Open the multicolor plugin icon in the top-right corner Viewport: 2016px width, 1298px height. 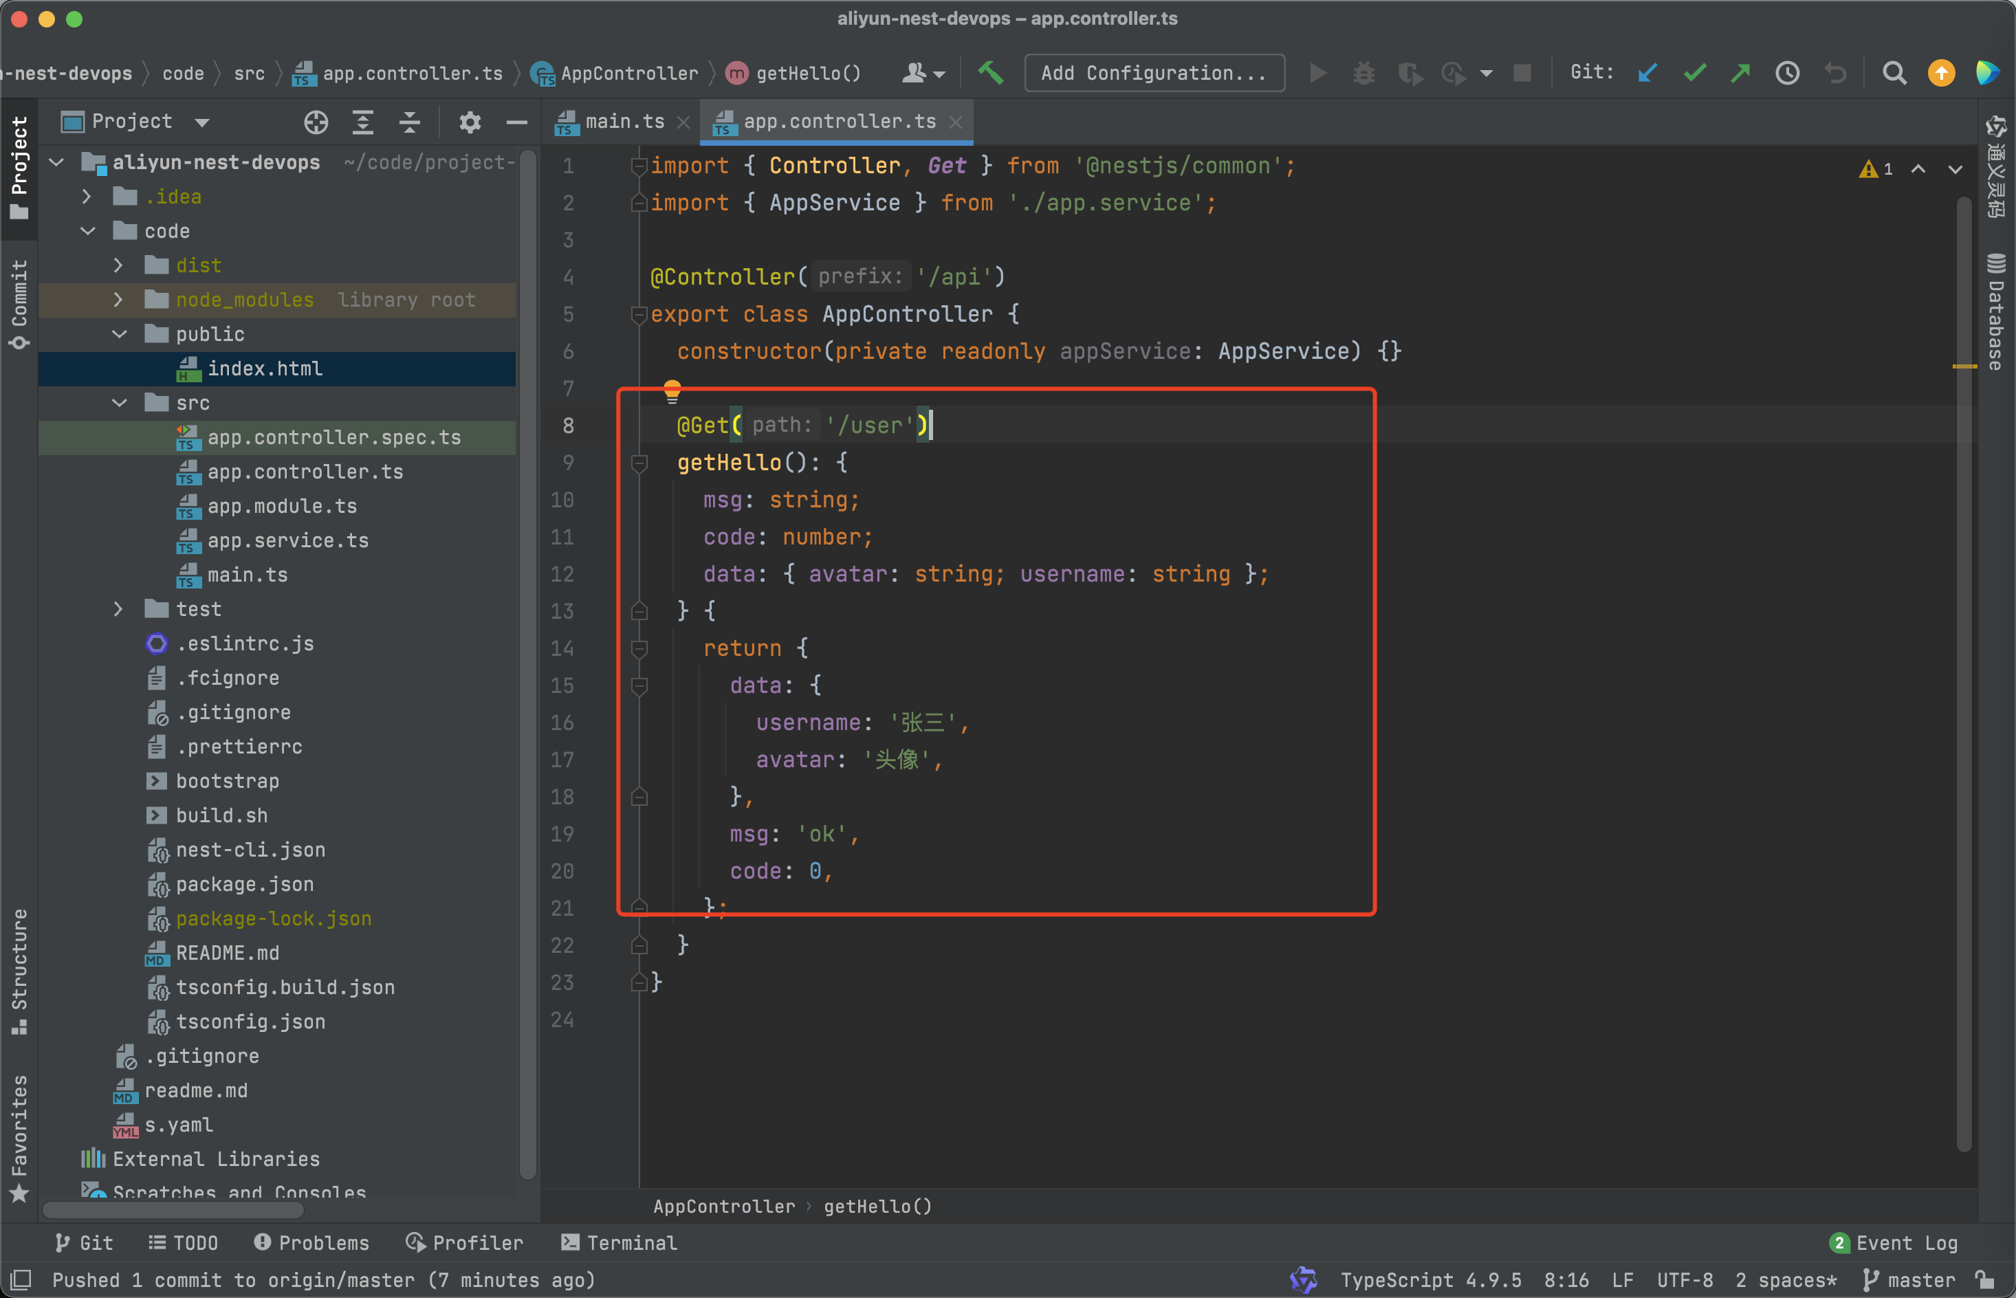1987,74
